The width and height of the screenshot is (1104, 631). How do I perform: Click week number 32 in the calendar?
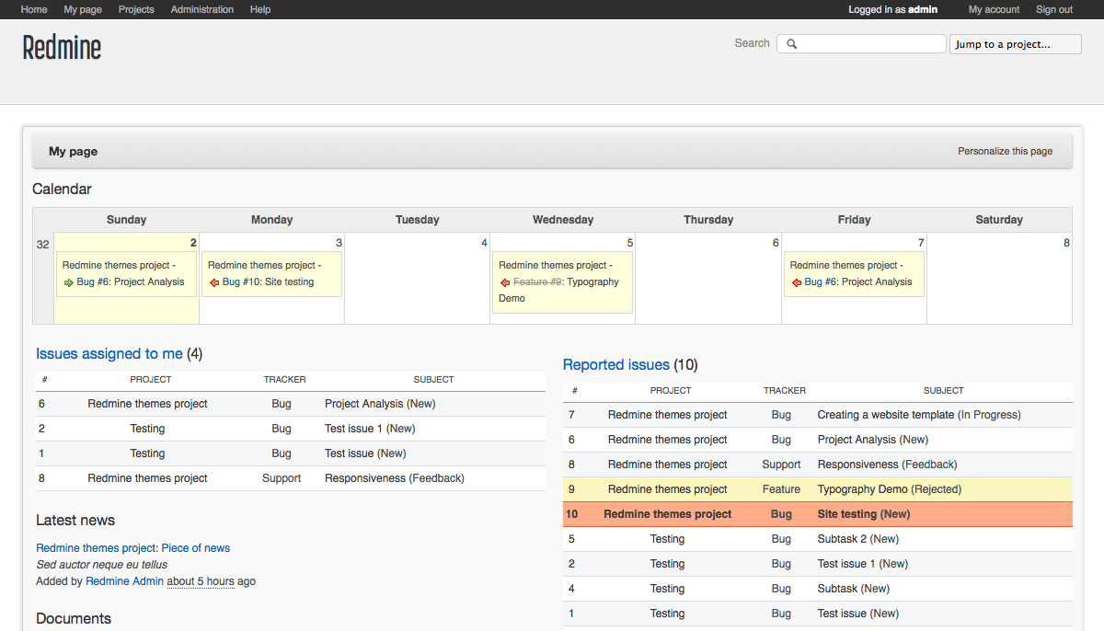point(43,245)
